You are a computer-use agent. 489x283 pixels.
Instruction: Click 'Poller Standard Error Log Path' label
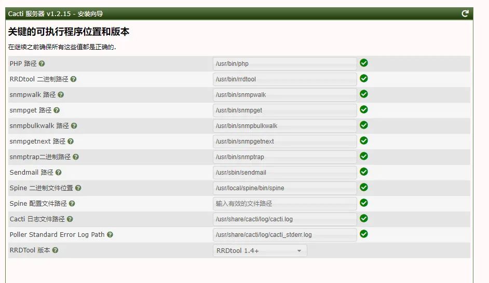pyautogui.click(x=57, y=235)
